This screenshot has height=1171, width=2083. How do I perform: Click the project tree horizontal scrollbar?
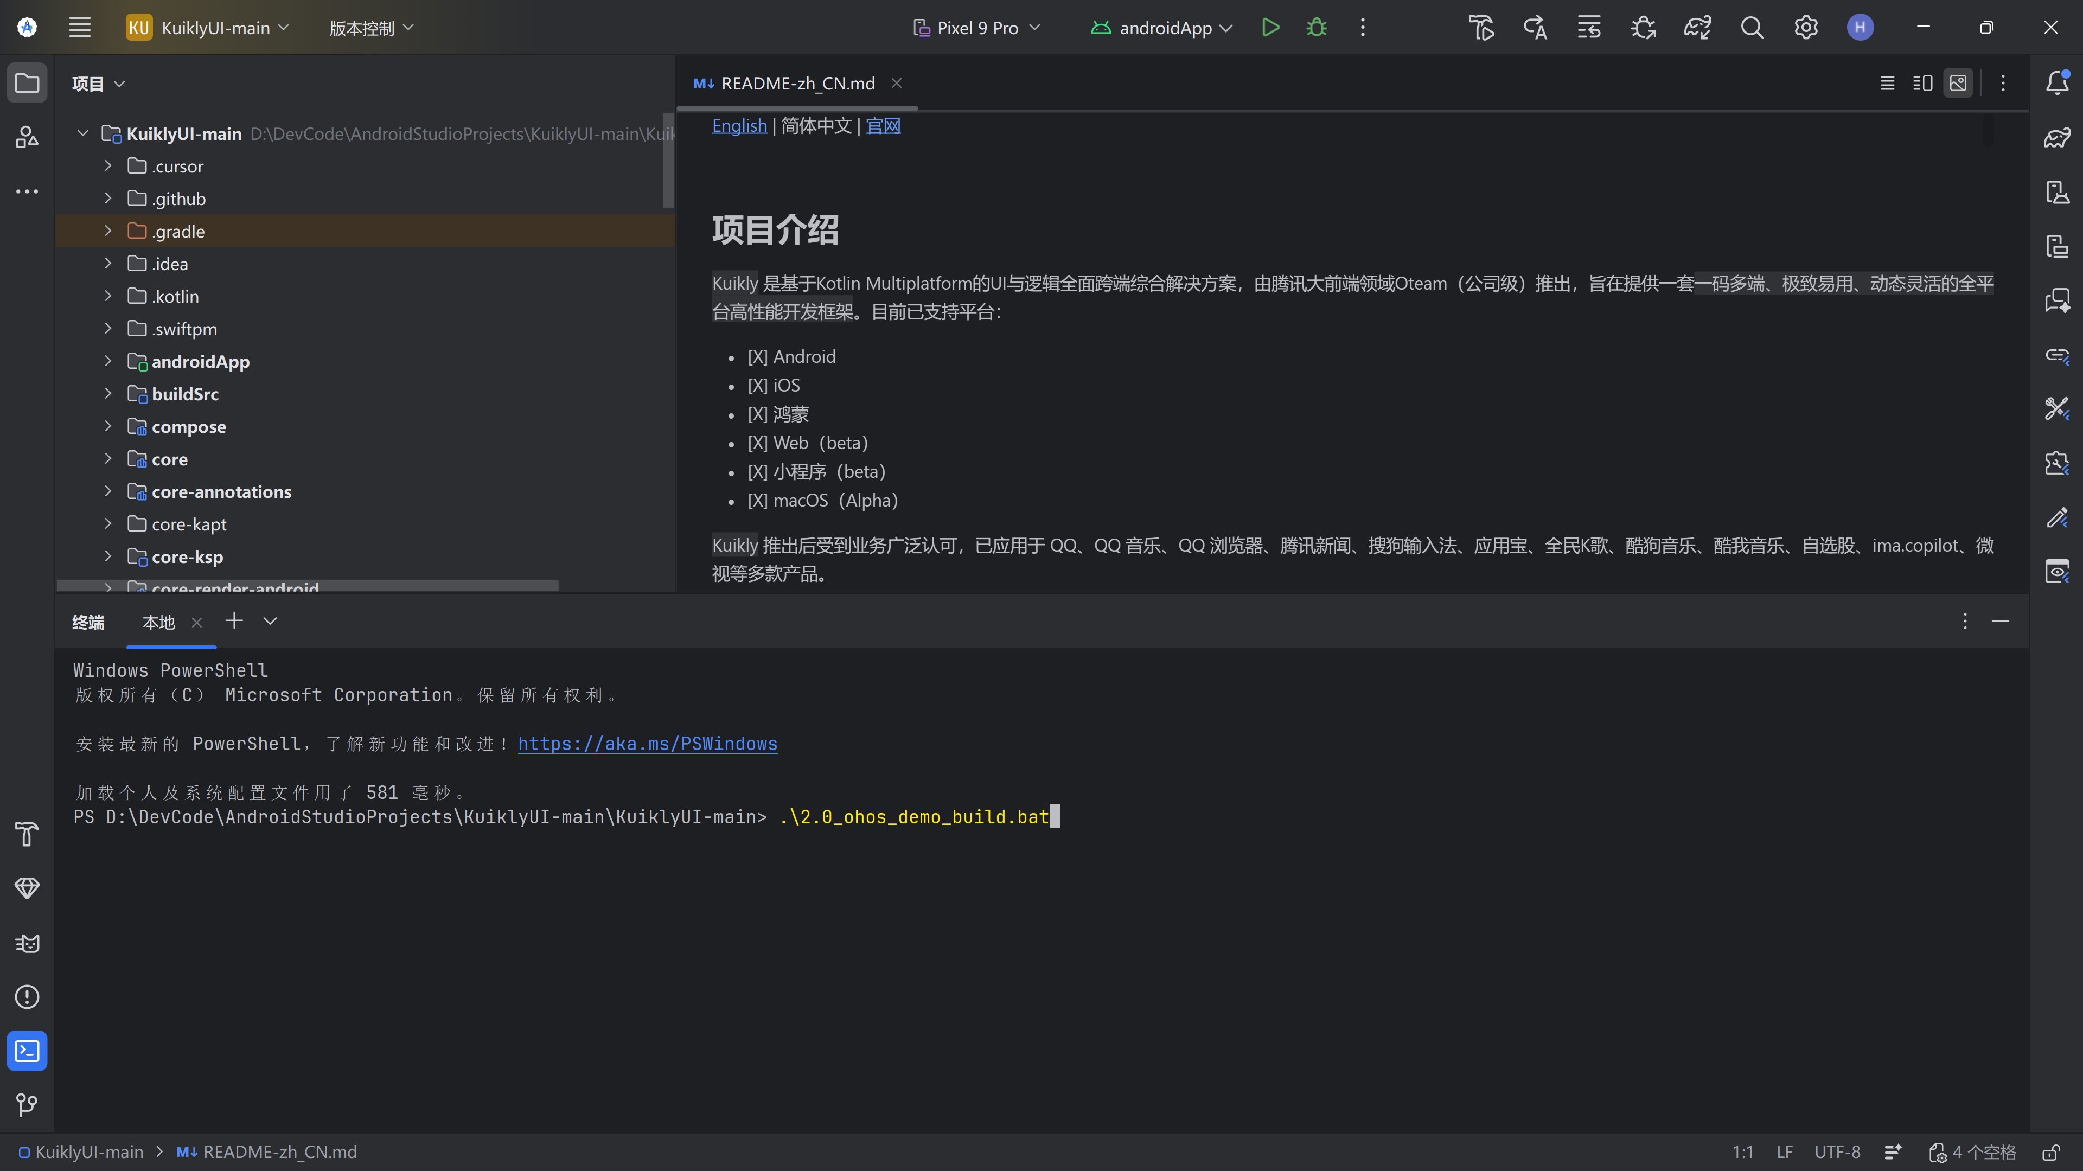coord(307,585)
